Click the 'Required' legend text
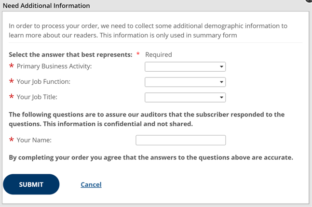 coord(159,54)
